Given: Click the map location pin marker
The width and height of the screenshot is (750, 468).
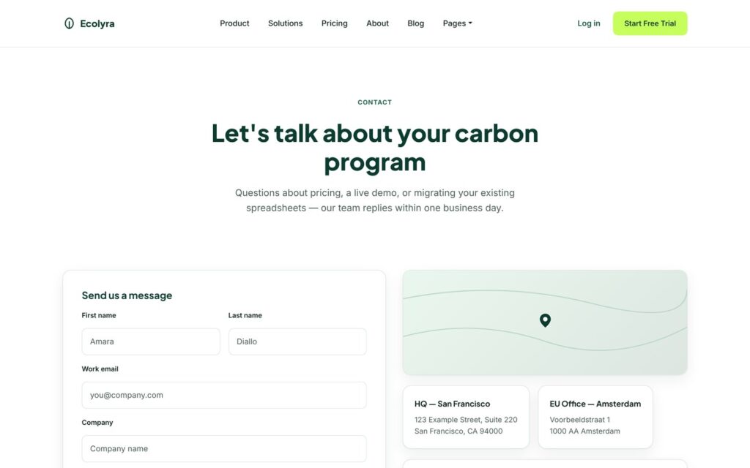Looking at the screenshot, I should coord(545,320).
